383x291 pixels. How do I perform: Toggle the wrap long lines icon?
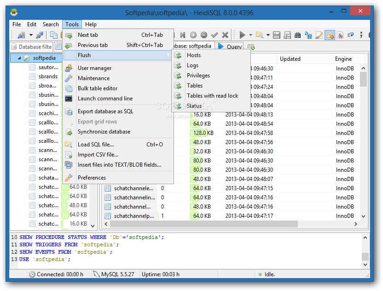pos(351,35)
